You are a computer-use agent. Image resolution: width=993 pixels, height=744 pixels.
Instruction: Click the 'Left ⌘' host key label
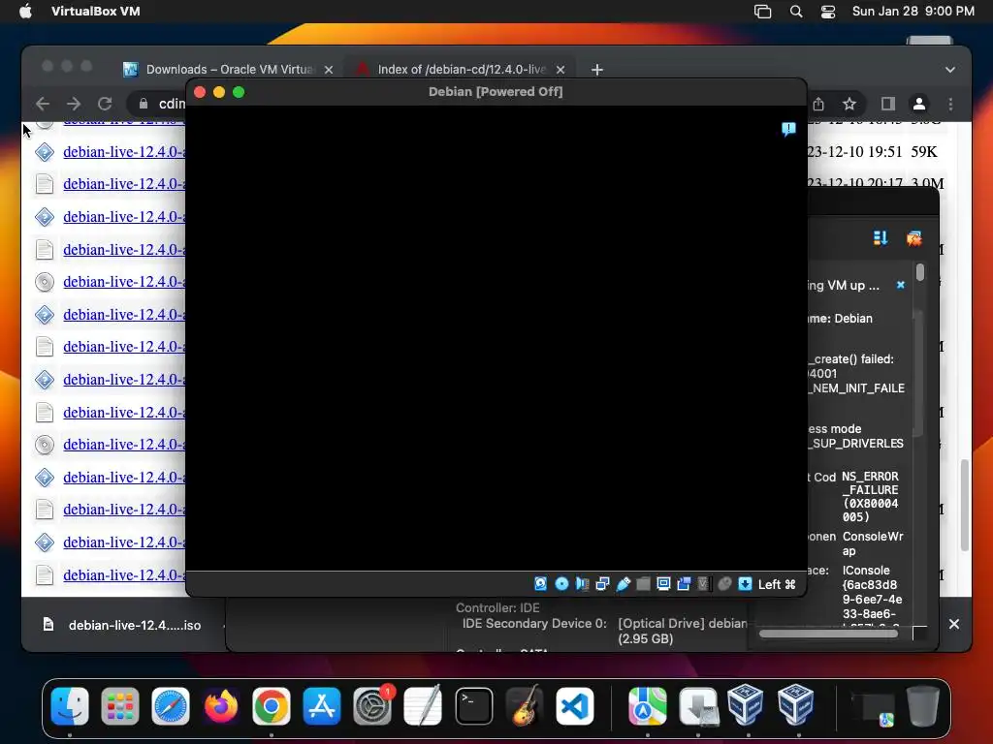[x=777, y=584]
